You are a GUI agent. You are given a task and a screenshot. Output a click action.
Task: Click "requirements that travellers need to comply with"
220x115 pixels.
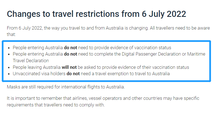click(x=56, y=105)
